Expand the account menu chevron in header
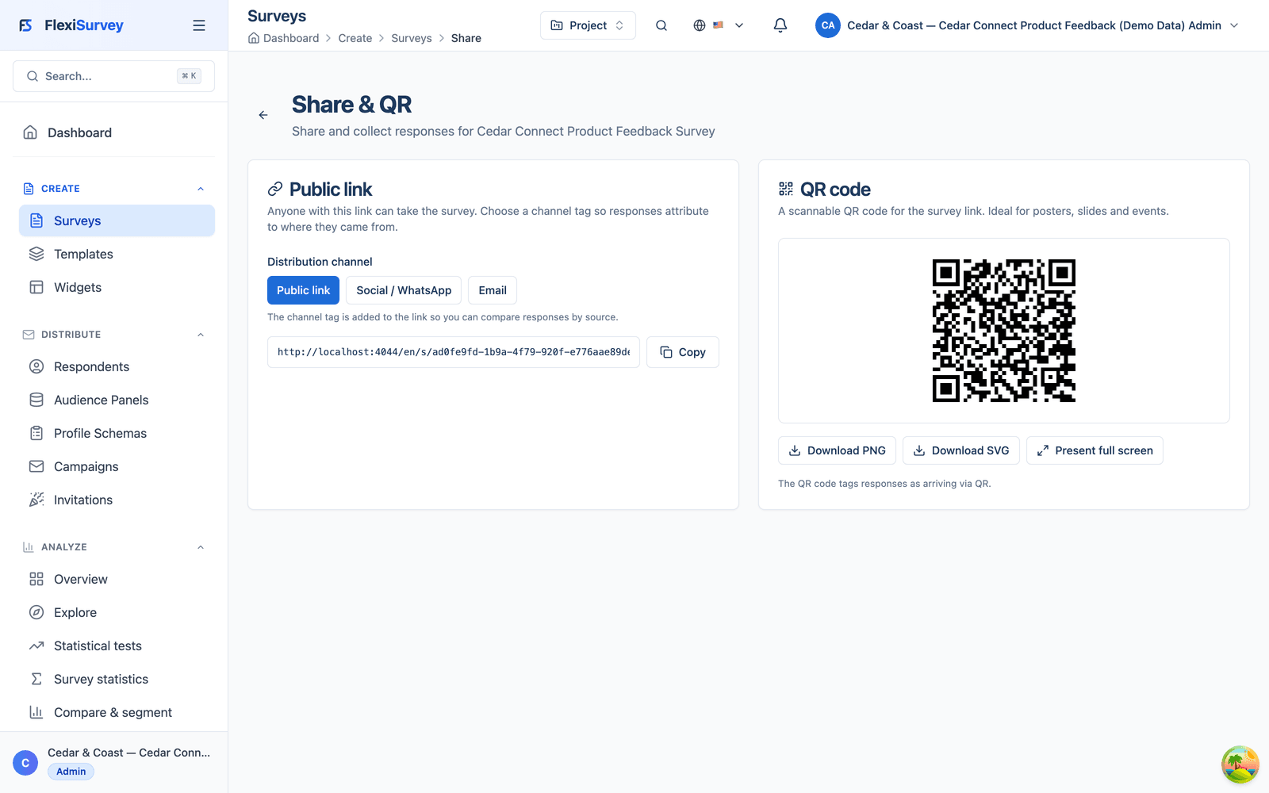The height and width of the screenshot is (793, 1269). coord(1234,25)
